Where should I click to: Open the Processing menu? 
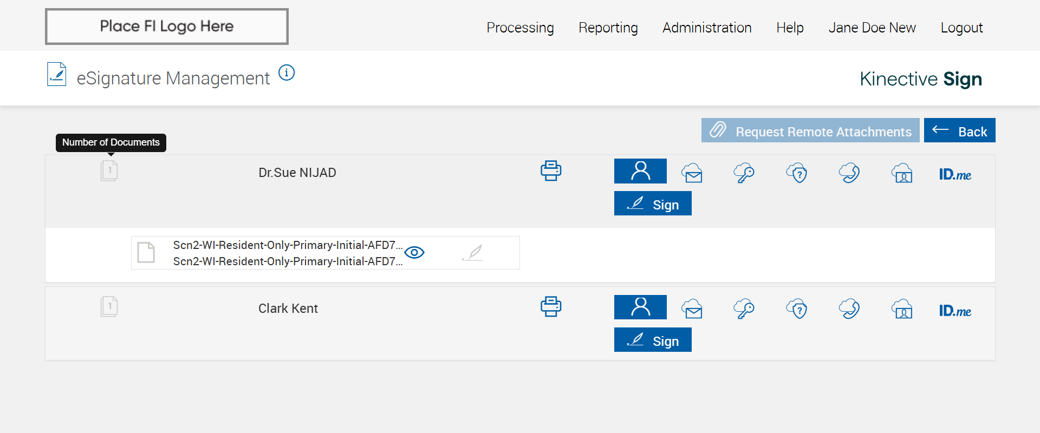pyautogui.click(x=520, y=28)
